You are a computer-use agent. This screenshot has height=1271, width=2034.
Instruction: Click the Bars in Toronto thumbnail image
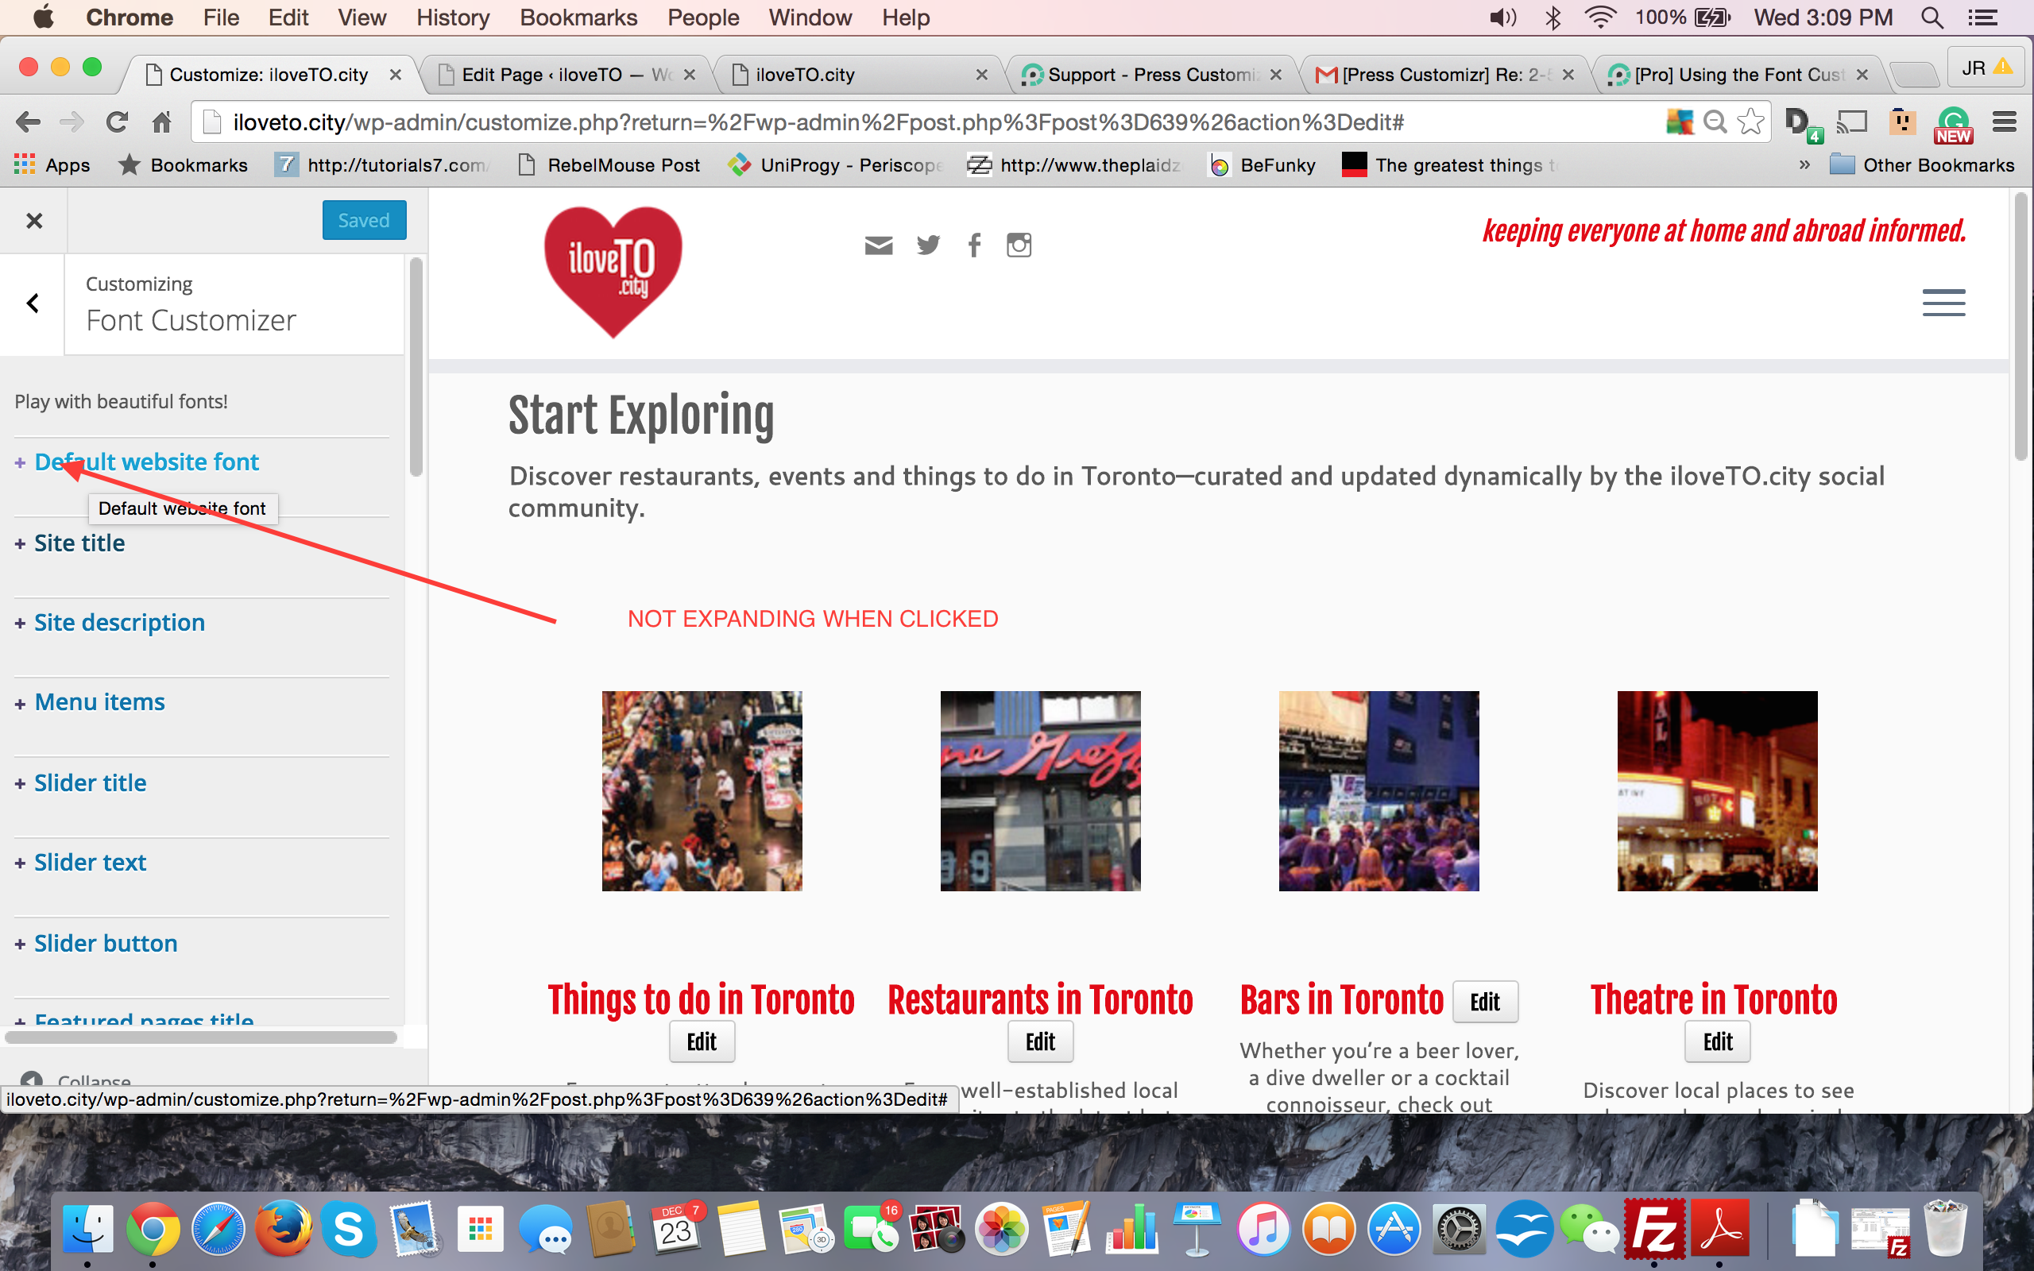[x=1379, y=790]
